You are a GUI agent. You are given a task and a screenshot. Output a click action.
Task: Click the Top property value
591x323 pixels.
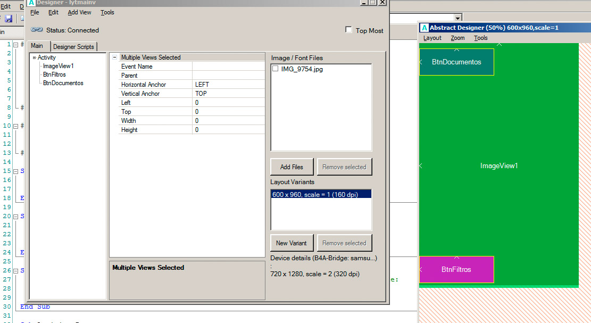(228, 112)
